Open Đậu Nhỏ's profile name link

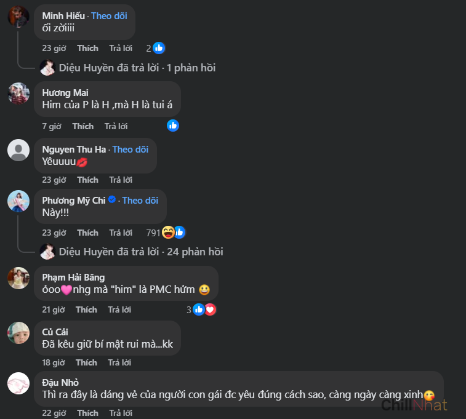[x=60, y=383]
